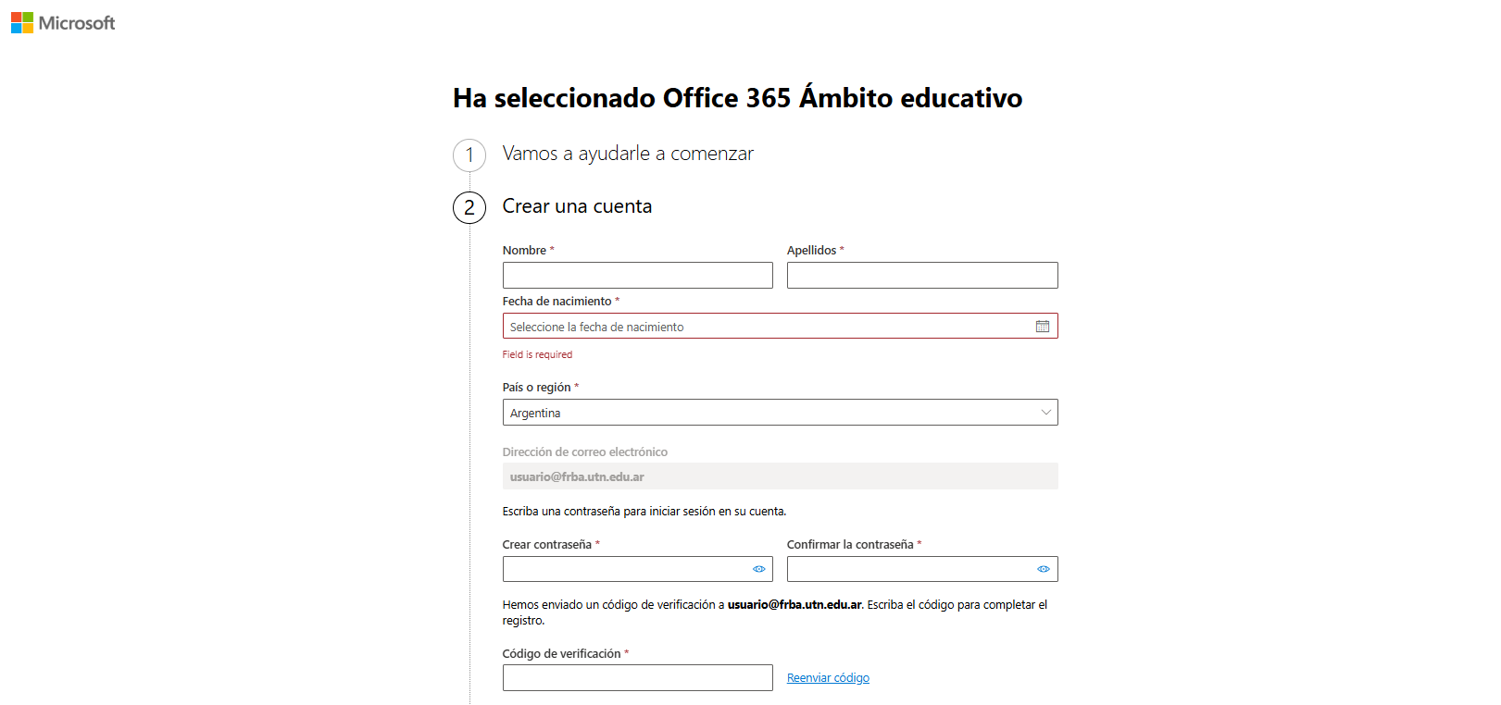This screenshot has height=705, width=1501.
Task: Focus the Código de verificación input
Action: (x=637, y=678)
